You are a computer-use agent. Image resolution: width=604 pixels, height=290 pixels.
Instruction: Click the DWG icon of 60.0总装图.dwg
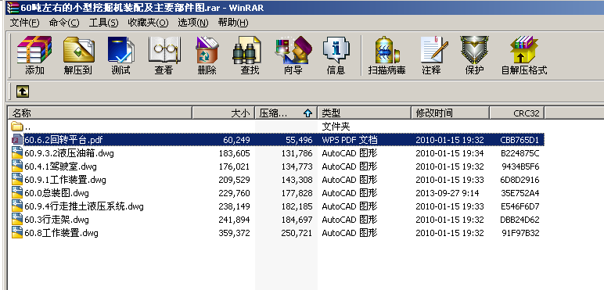[x=17, y=193]
